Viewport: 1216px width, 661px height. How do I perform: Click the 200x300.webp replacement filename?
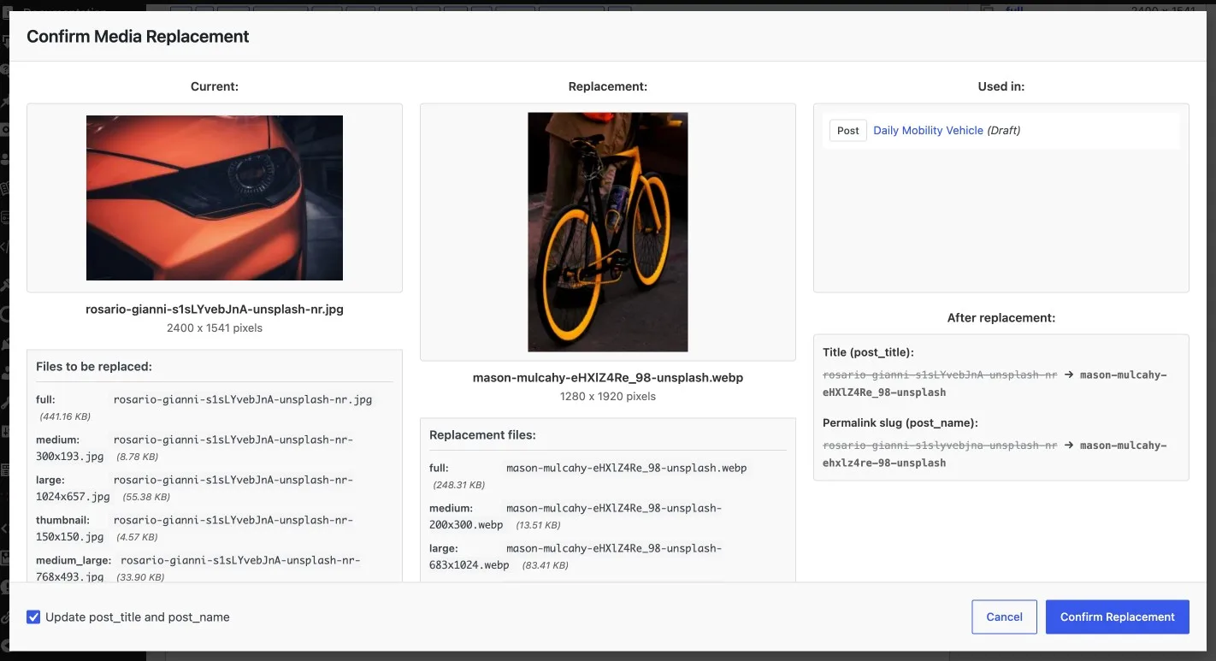click(x=466, y=525)
